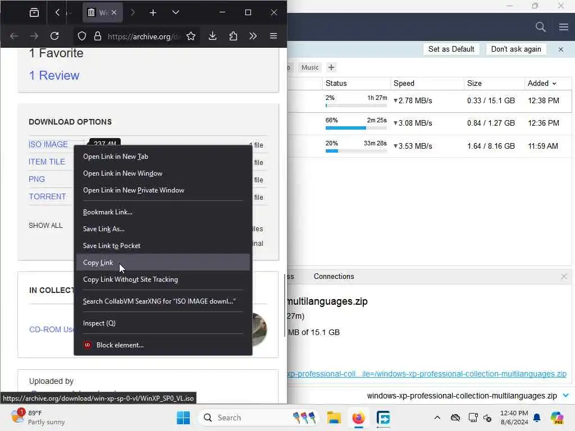This screenshot has height=431, width=575.
Task: Click progress bar of 20% download
Action: click(x=356, y=151)
